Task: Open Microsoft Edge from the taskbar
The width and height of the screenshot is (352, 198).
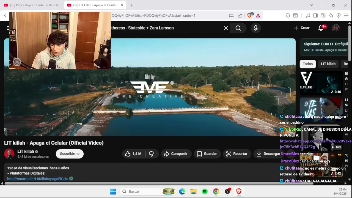Action: click(x=182, y=191)
